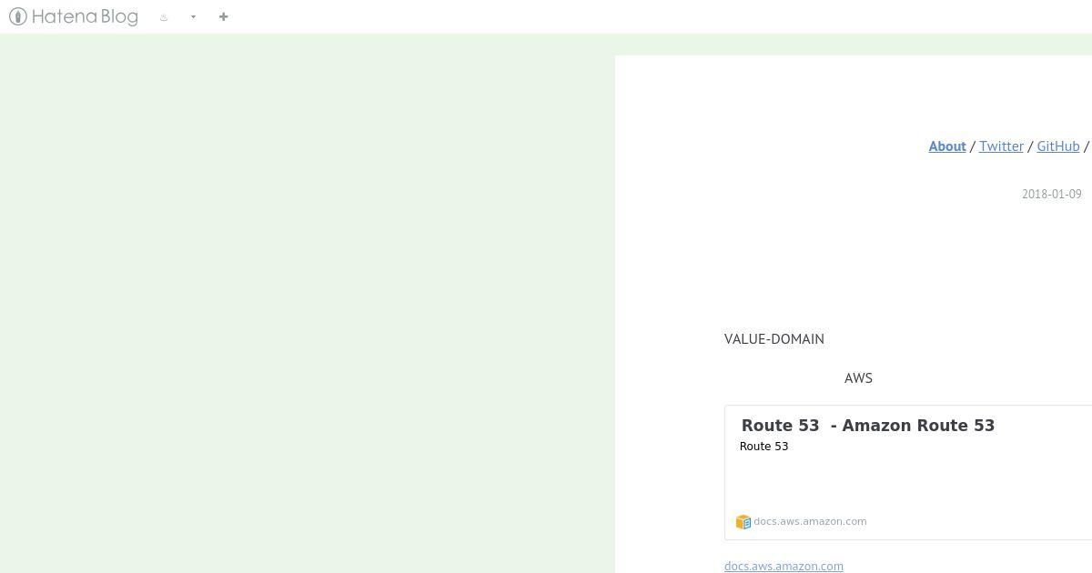Open the About link
Viewport: 1092px width, 573px height.
point(947,146)
